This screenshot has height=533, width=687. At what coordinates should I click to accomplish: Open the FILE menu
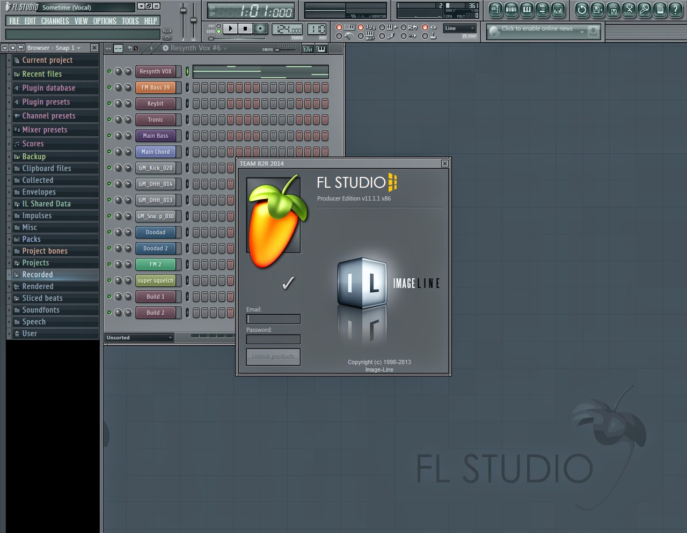(x=14, y=21)
